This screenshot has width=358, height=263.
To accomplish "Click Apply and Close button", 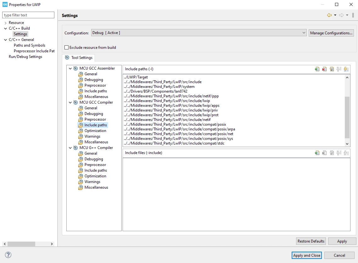I will point(307,255).
